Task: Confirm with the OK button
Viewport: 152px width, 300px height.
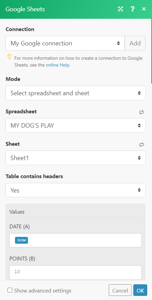Action: click(x=140, y=291)
